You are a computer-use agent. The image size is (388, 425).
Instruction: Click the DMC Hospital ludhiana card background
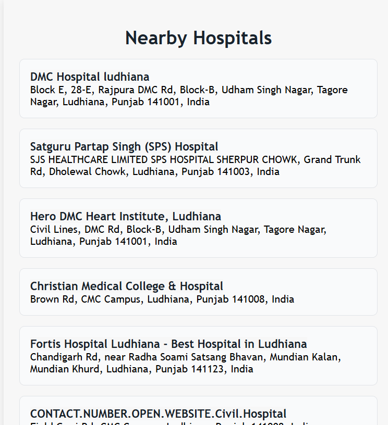313,109
